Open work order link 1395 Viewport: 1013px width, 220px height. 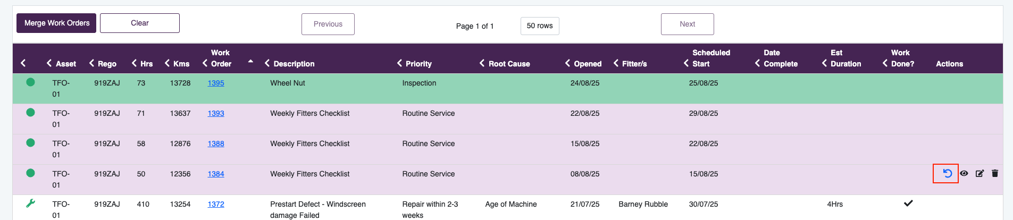216,83
